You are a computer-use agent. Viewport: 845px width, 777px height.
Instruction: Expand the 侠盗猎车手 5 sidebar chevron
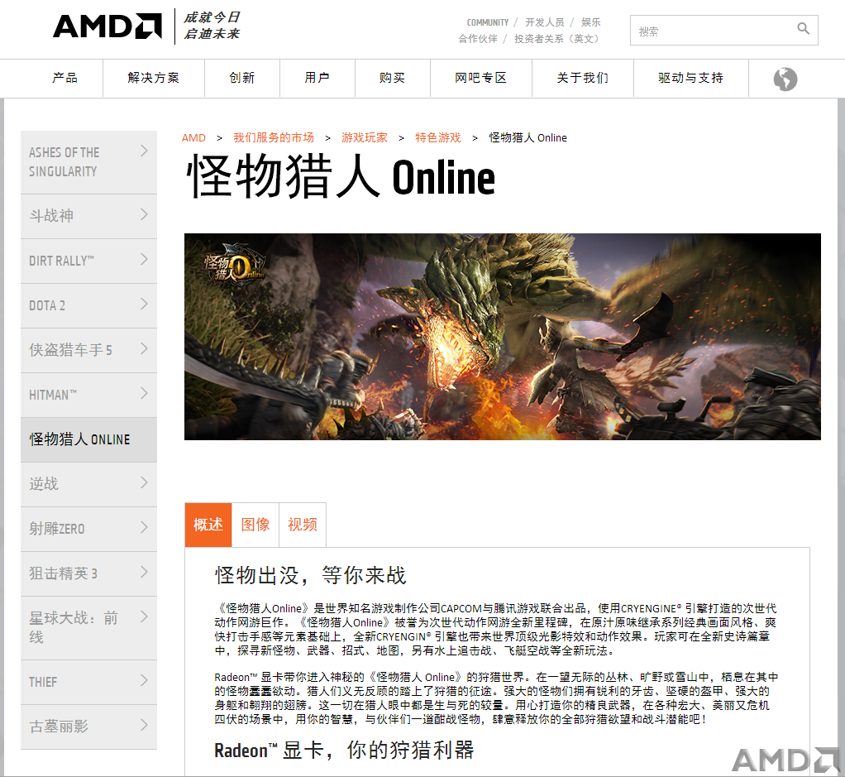click(144, 349)
